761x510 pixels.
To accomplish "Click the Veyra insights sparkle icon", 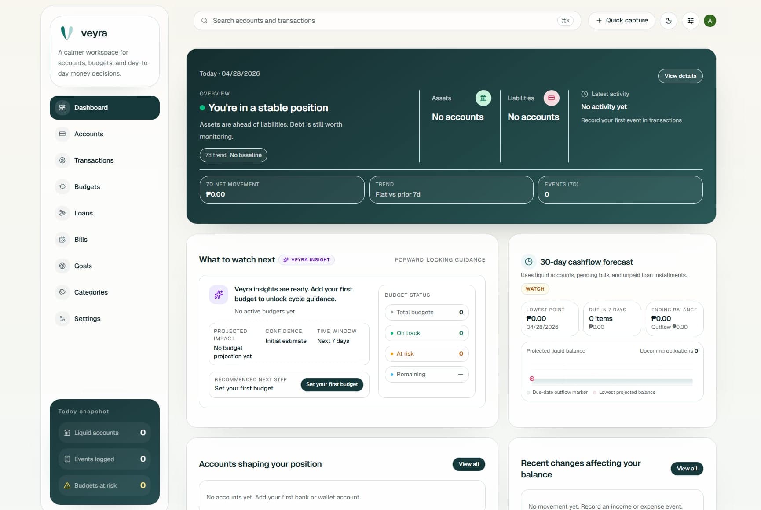I will click(x=218, y=295).
